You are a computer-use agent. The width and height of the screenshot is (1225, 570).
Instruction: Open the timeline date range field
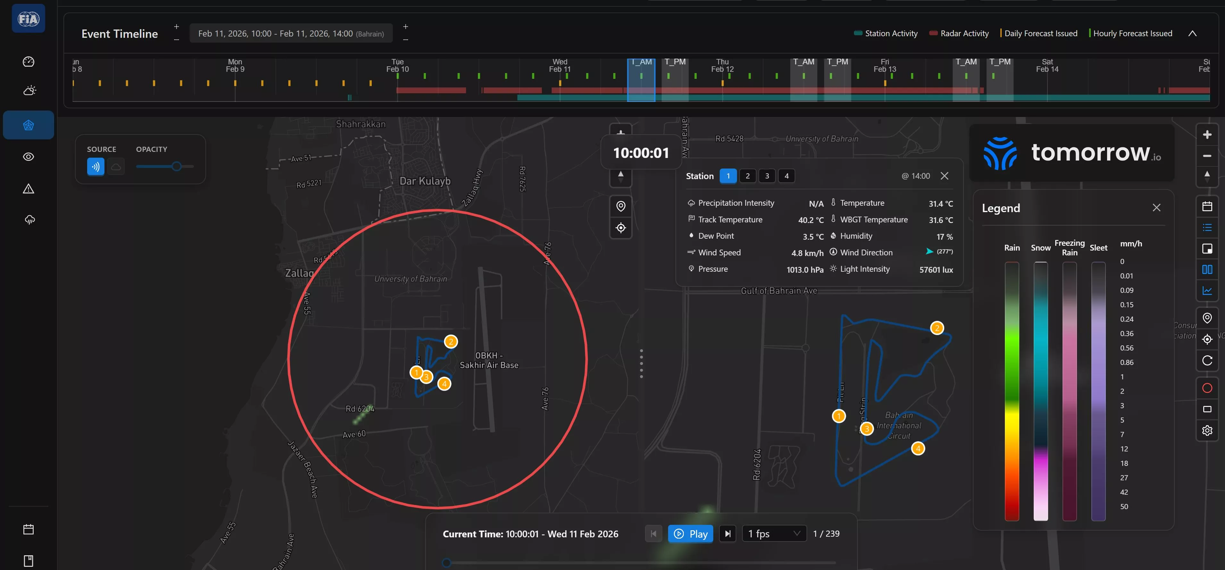[x=291, y=33]
